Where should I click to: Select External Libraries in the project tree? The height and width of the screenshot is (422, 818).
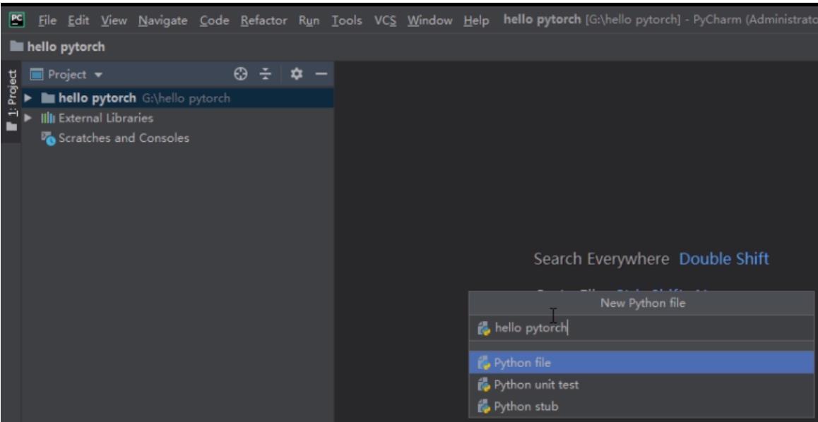105,118
